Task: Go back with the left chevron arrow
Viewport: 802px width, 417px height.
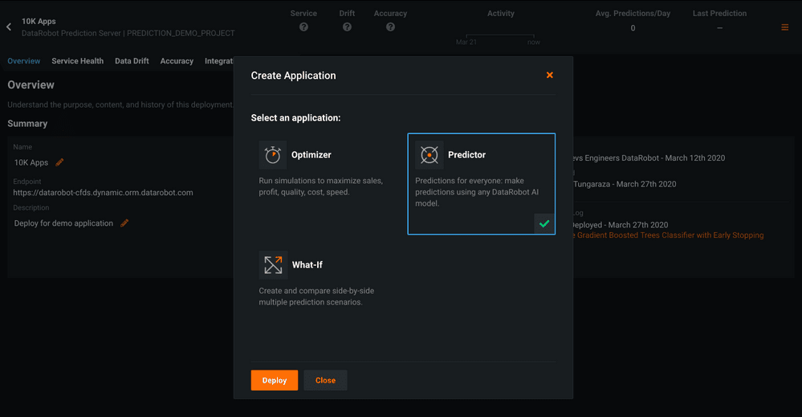Action: (x=9, y=27)
